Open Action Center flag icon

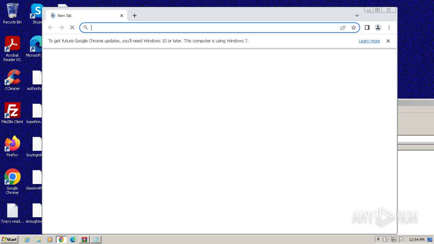point(402,240)
